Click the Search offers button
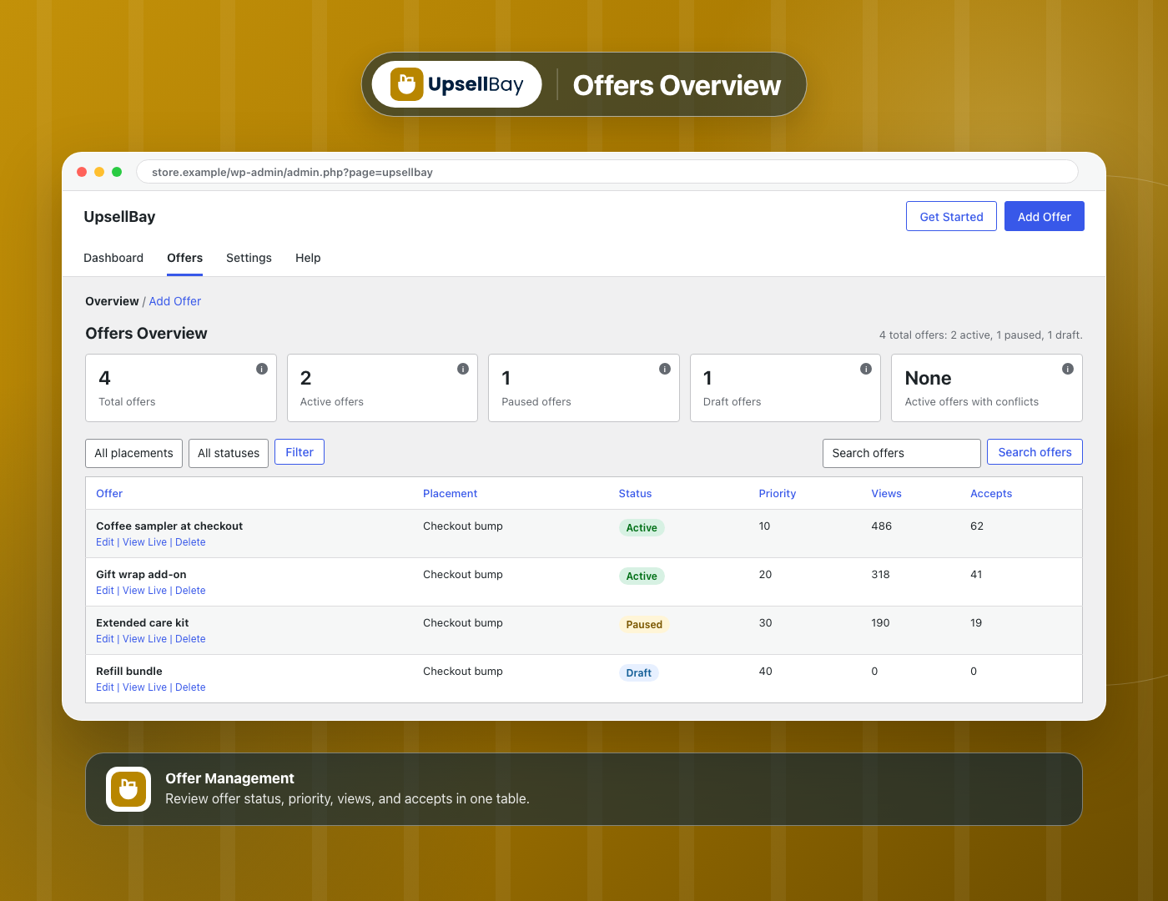This screenshot has height=901, width=1168. click(x=1035, y=452)
